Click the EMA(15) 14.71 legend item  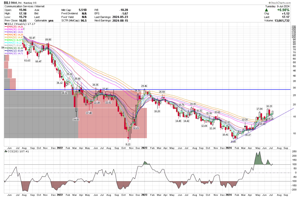[13, 53]
